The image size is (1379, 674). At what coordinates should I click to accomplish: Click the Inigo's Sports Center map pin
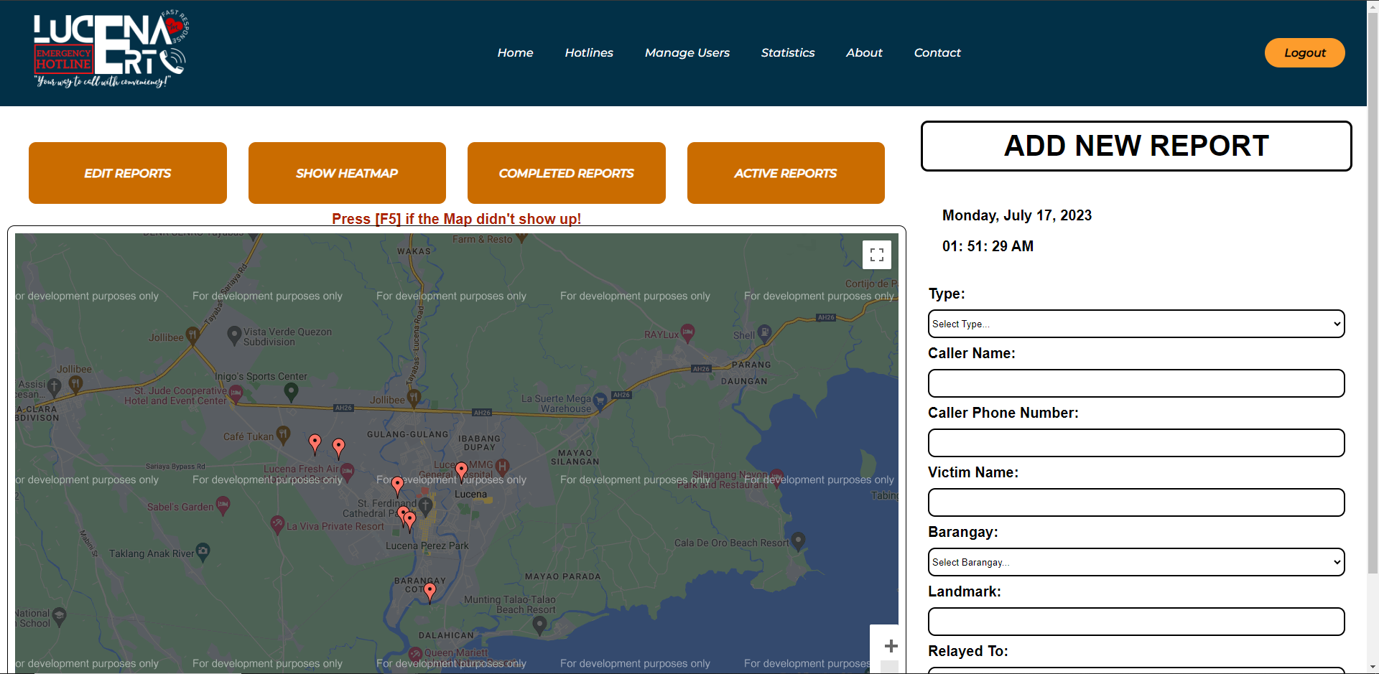point(291,391)
